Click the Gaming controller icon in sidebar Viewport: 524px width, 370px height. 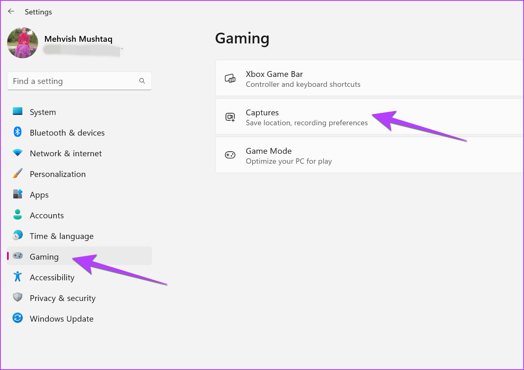tap(18, 256)
